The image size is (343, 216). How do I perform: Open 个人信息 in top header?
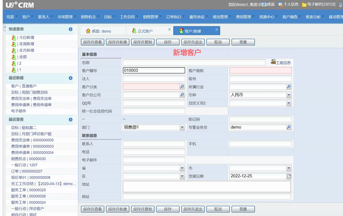pos(288,4)
